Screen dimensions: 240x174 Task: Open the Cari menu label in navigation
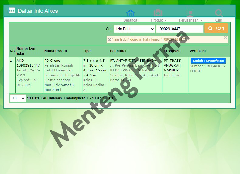(219, 20)
